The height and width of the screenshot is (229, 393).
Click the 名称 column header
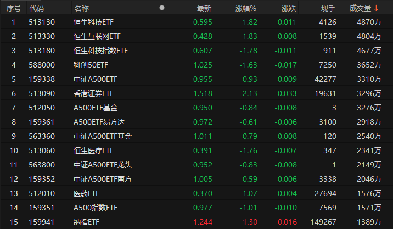point(81,8)
